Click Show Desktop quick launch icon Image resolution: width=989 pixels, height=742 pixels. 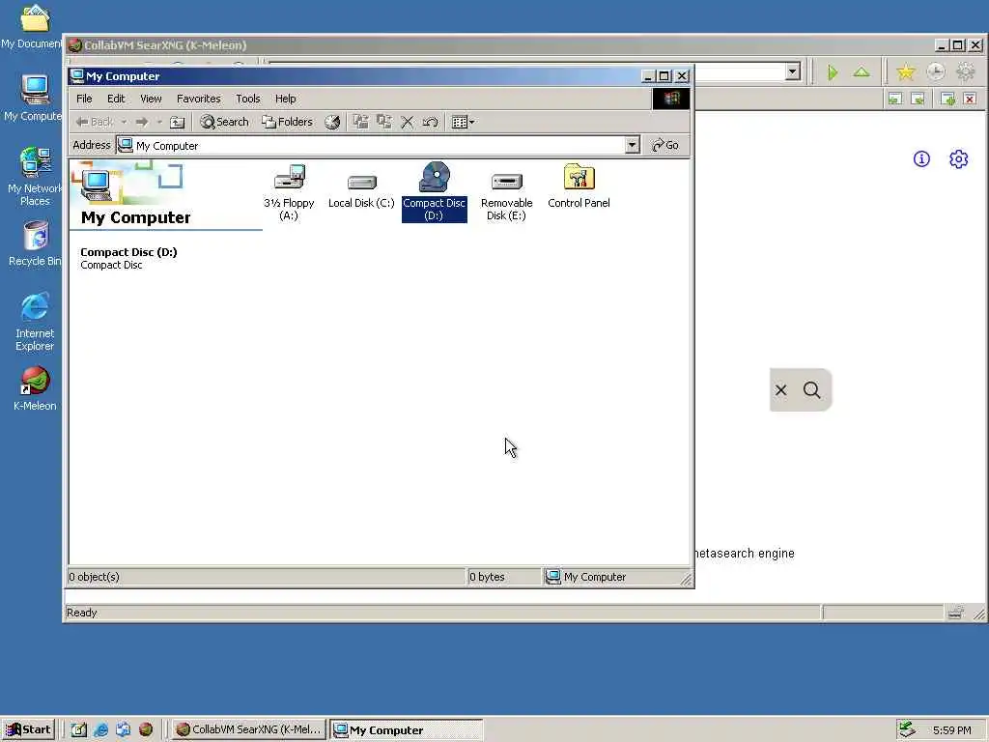click(79, 729)
